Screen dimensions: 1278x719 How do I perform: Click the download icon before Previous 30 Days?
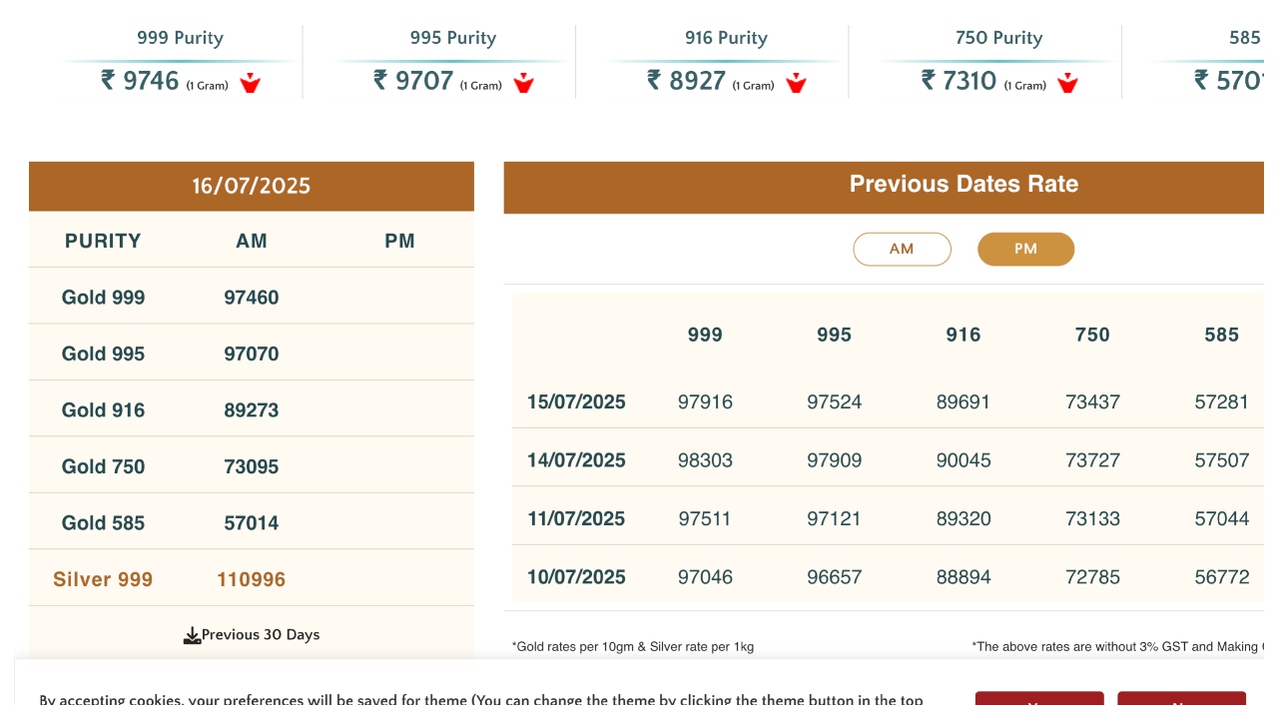pos(192,636)
